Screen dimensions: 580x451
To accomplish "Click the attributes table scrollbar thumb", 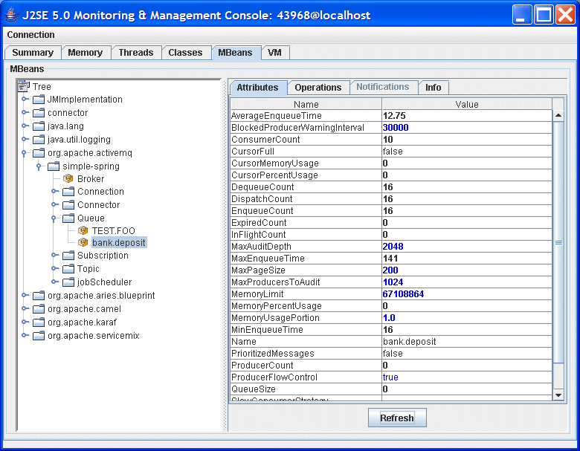I will tap(558, 242).
